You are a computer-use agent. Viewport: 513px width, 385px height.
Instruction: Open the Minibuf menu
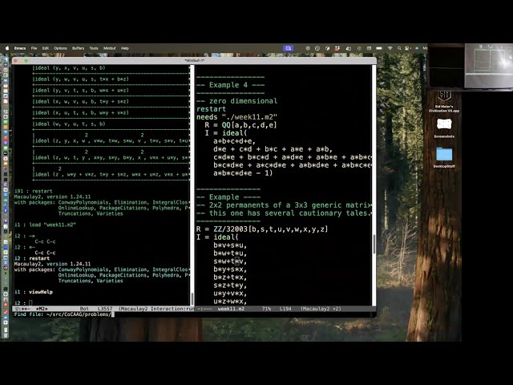[109, 48]
